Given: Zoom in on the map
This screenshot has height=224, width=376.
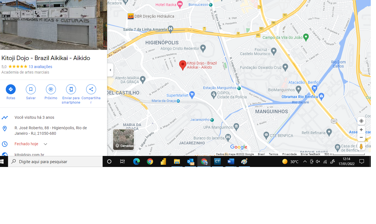Looking at the screenshot, I should tap(361, 130).
